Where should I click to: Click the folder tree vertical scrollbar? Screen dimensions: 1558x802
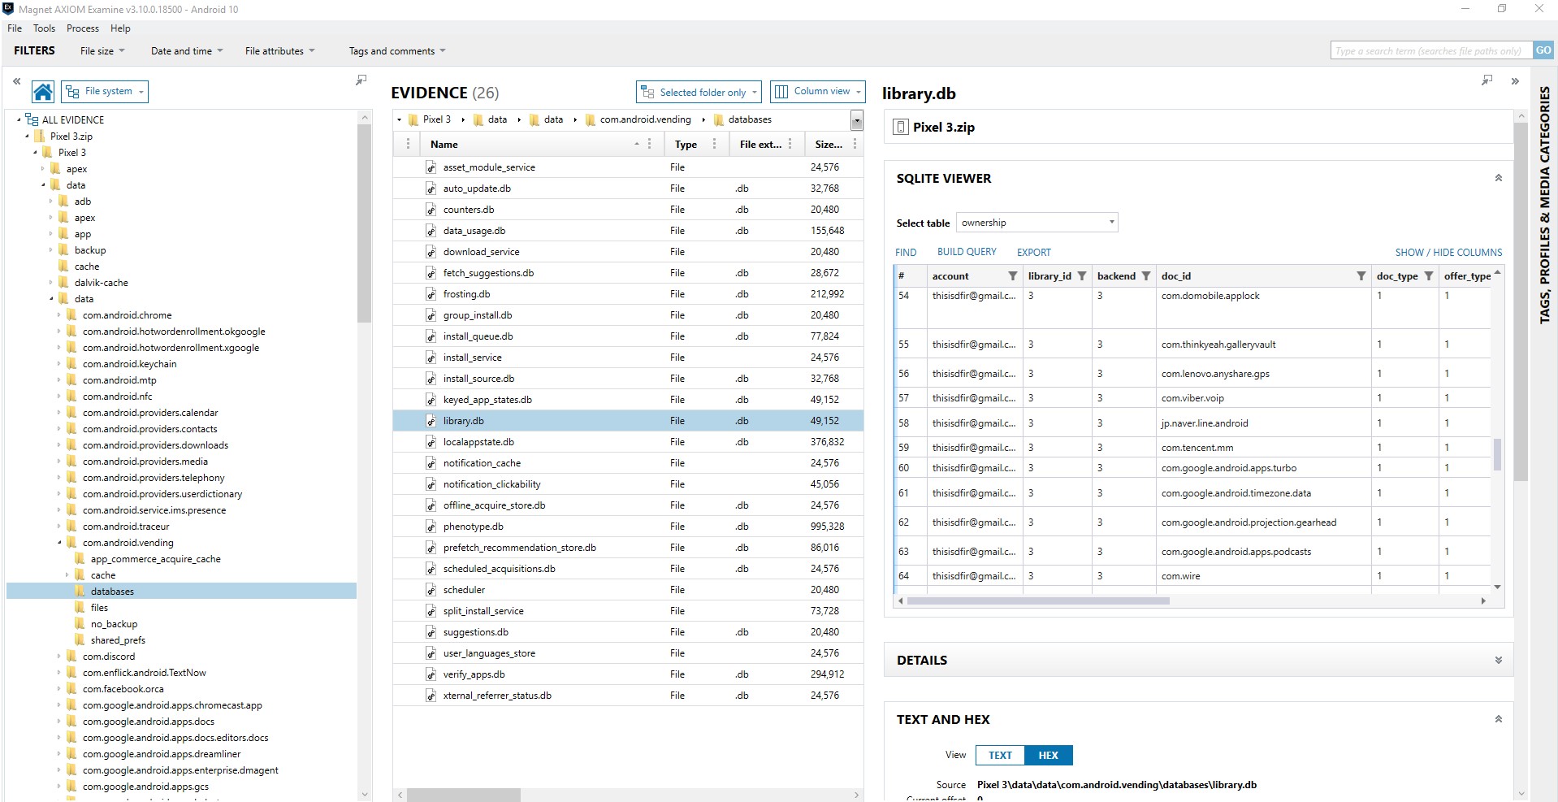(x=364, y=223)
